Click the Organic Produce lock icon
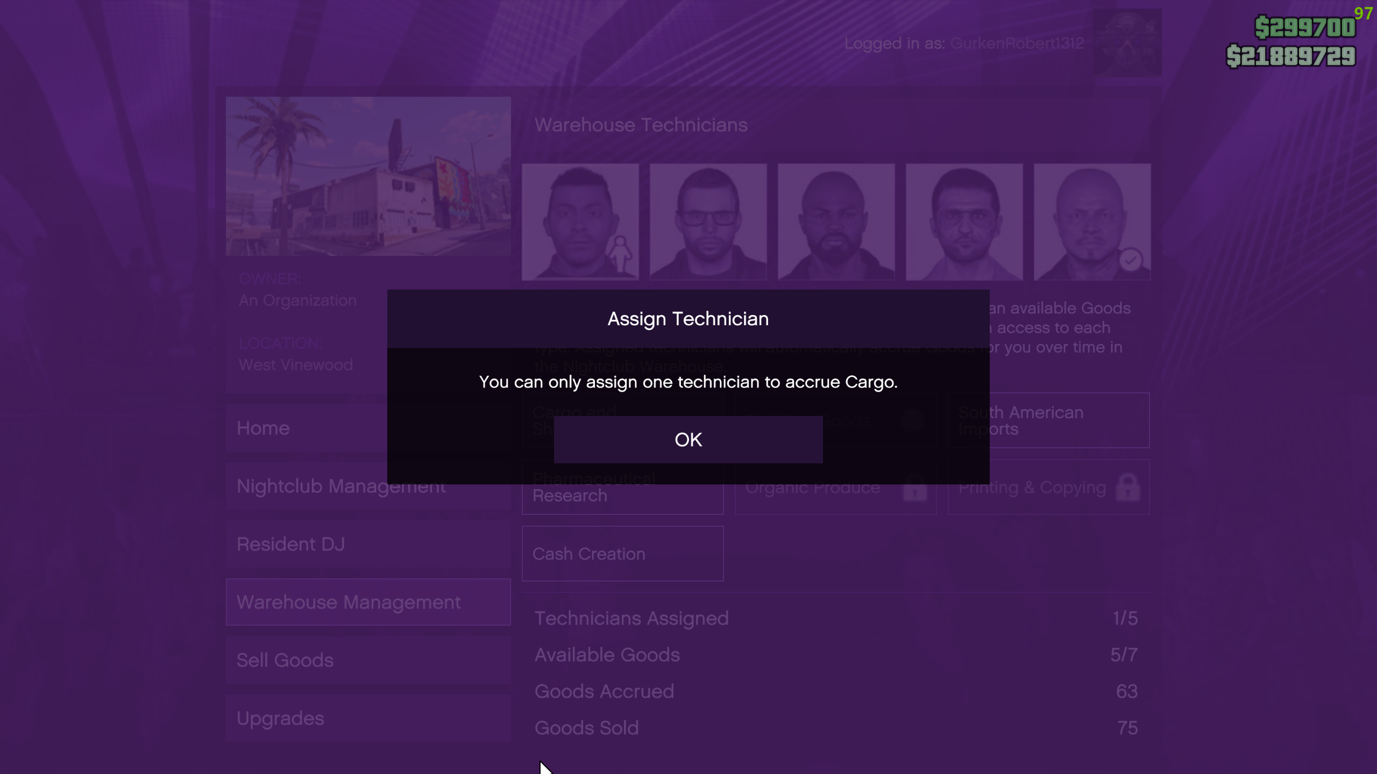The height and width of the screenshot is (774, 1377). pos(914,487)
